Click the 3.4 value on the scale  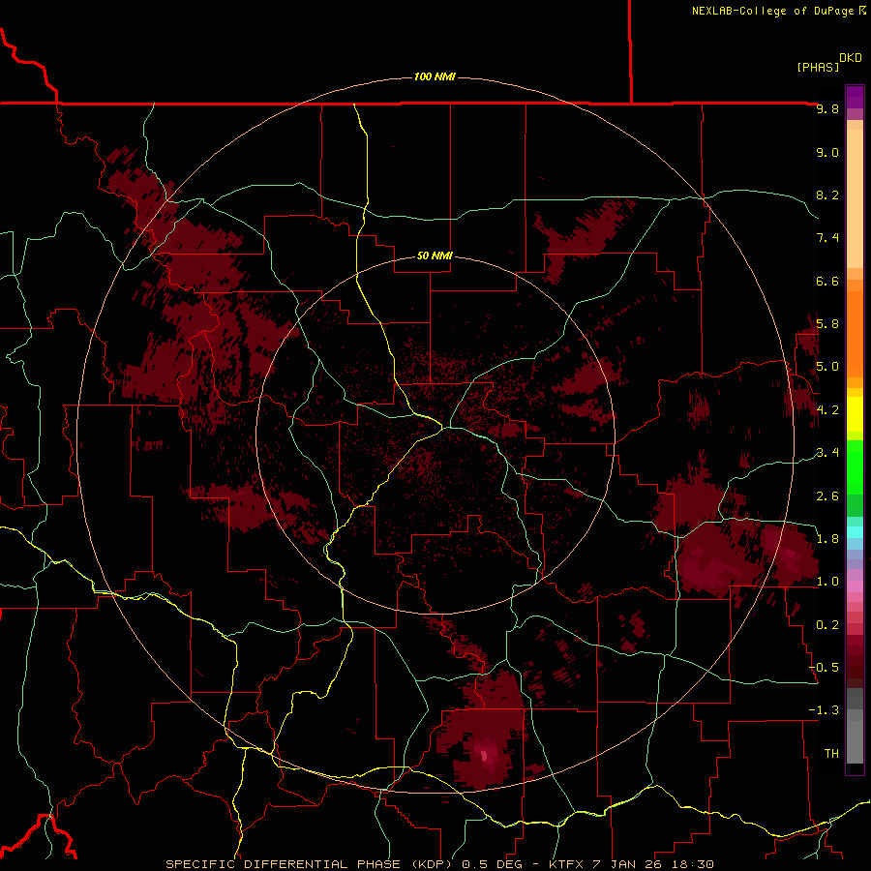click(x=827, y=453)
